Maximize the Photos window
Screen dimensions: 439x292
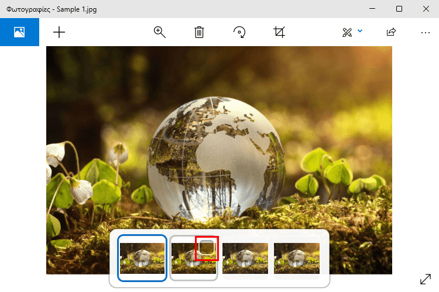399,9
